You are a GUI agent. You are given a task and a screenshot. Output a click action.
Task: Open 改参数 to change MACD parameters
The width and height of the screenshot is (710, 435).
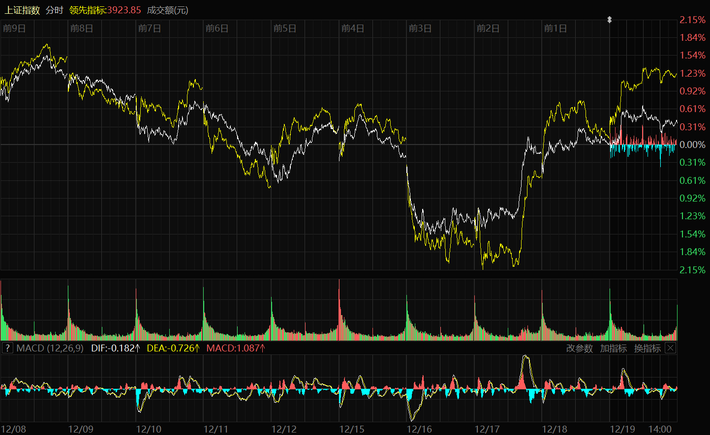pos(579,348)
